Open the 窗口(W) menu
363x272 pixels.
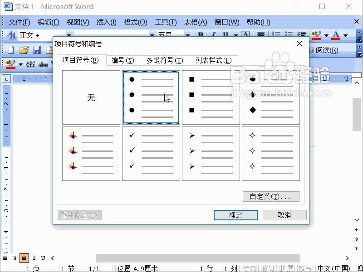(226, 22)
